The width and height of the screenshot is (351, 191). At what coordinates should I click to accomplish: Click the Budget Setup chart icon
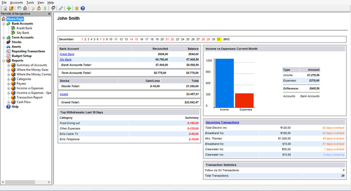pyautogui.click(x=8, y=56)
